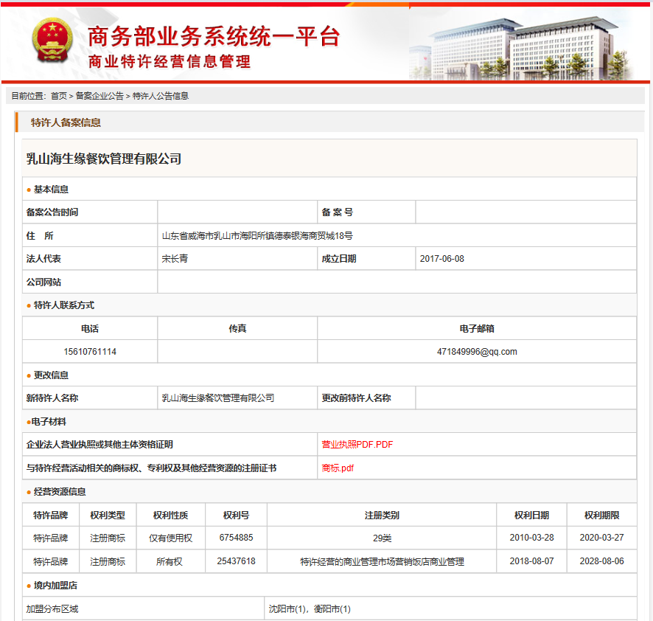
Task: Select the address 山东省威海市乳山市海阳所镇德泰银海商贸城18号
Action: pos(257,236)
